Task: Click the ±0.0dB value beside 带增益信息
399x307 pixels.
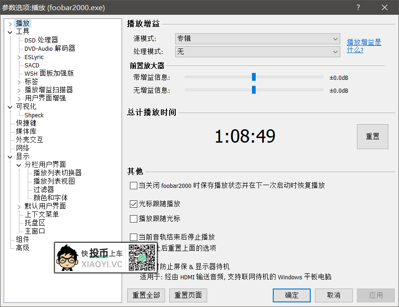Action: 339,78
